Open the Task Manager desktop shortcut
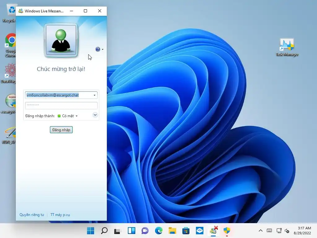Image resolution: width=317 pixels, height=238 pixels. pyautogui.click(x=287, y=47)
